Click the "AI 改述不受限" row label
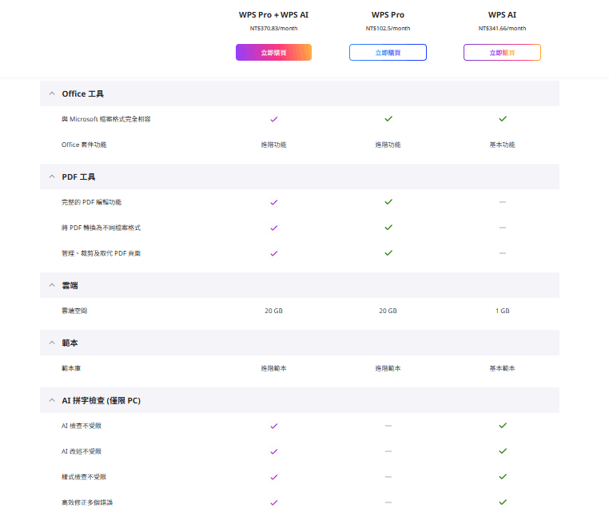Screen dimensions: 609x520 [82, 451]
